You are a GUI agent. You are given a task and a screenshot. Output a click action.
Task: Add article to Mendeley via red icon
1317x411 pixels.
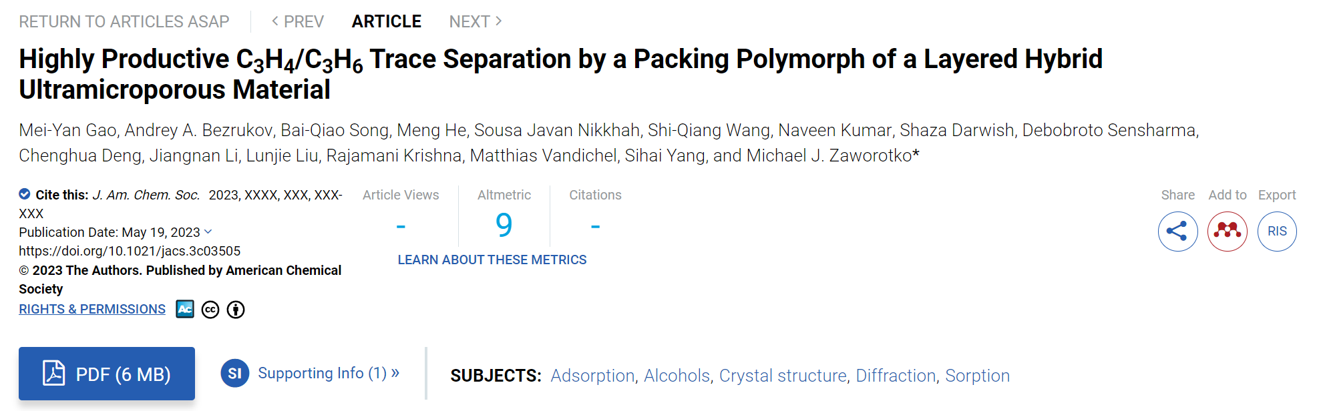[x=1228, y=232]
